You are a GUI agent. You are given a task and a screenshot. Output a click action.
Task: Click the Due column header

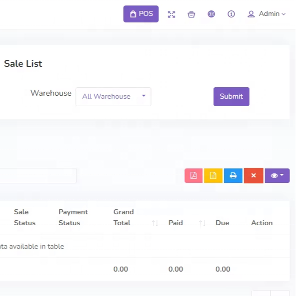point(222,223)
